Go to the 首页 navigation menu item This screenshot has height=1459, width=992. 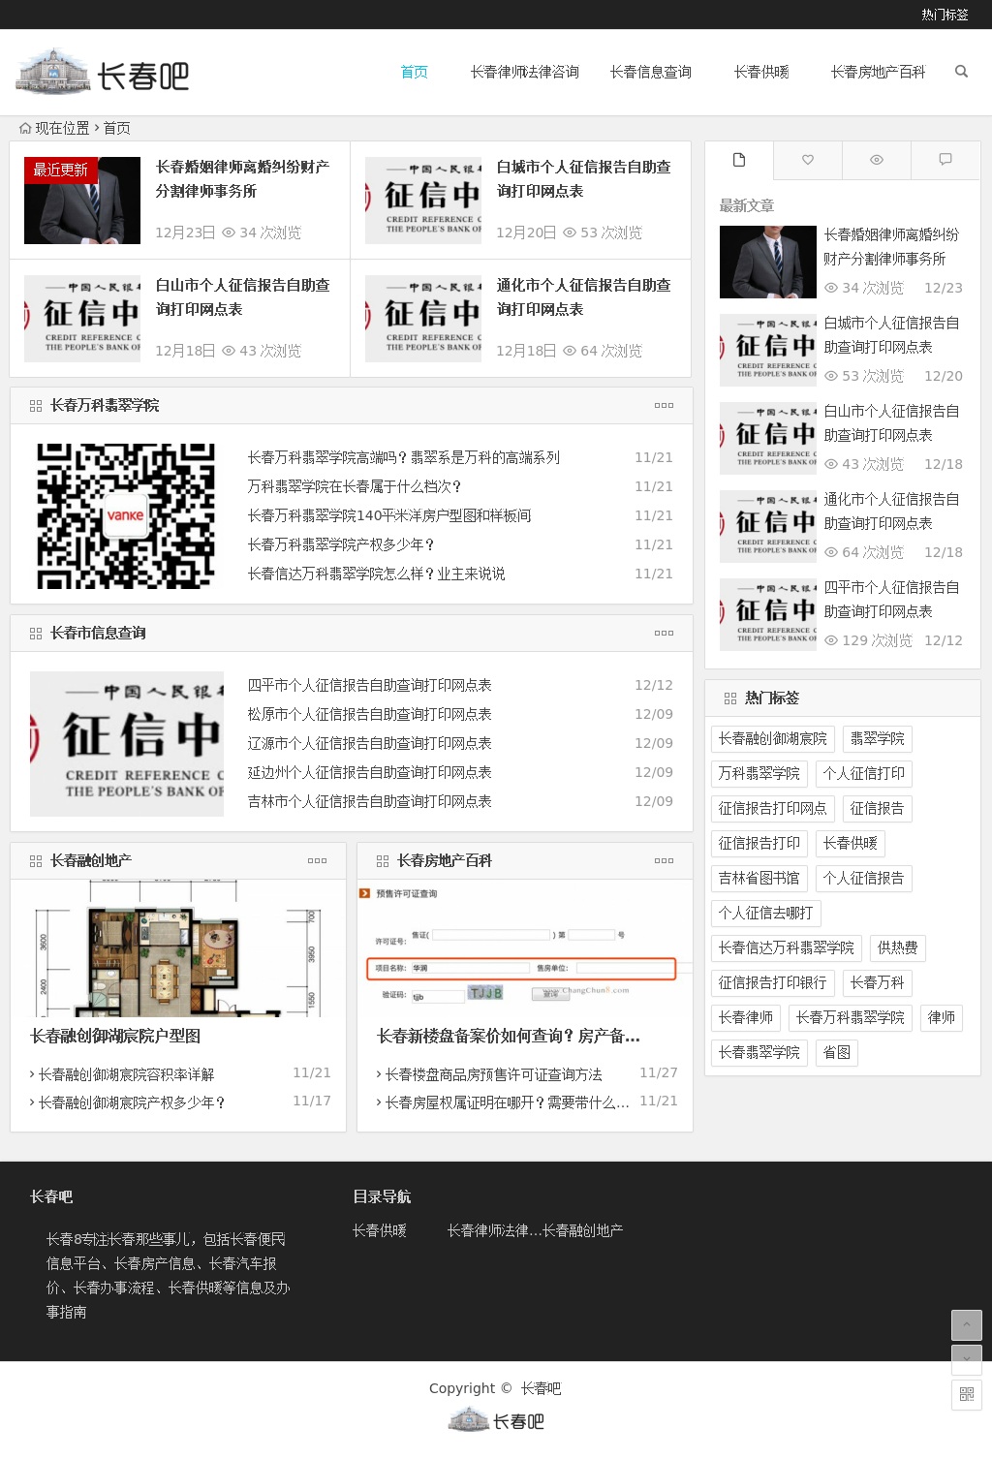(414, 73)
